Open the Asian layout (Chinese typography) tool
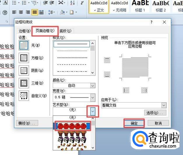 (x=61, y=3)
